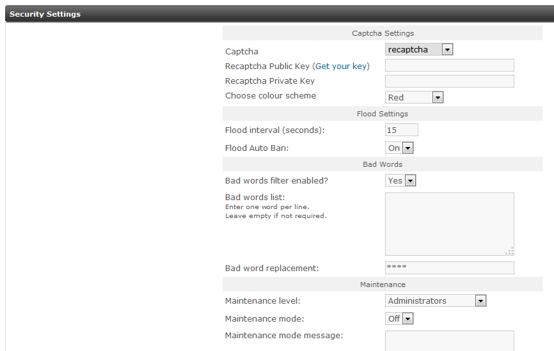The image size is (554, 351).
Task: Open the Flood Auto Ban dropdown
Action: click(x=400, y=148)
